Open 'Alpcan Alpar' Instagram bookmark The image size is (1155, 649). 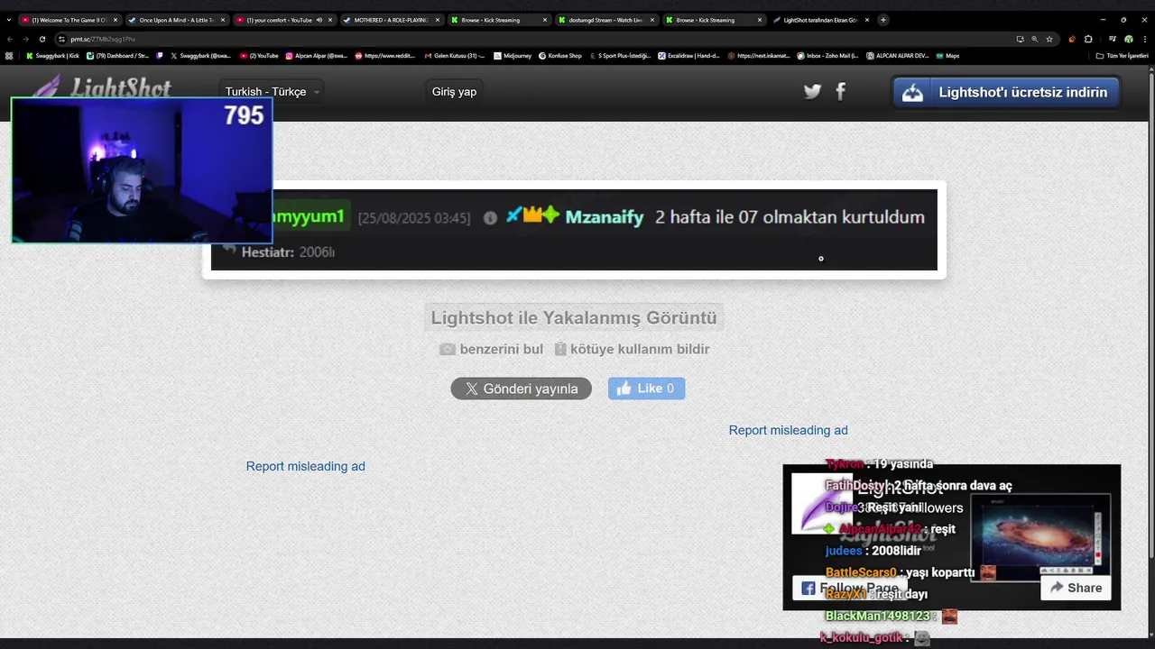[316, 56]
